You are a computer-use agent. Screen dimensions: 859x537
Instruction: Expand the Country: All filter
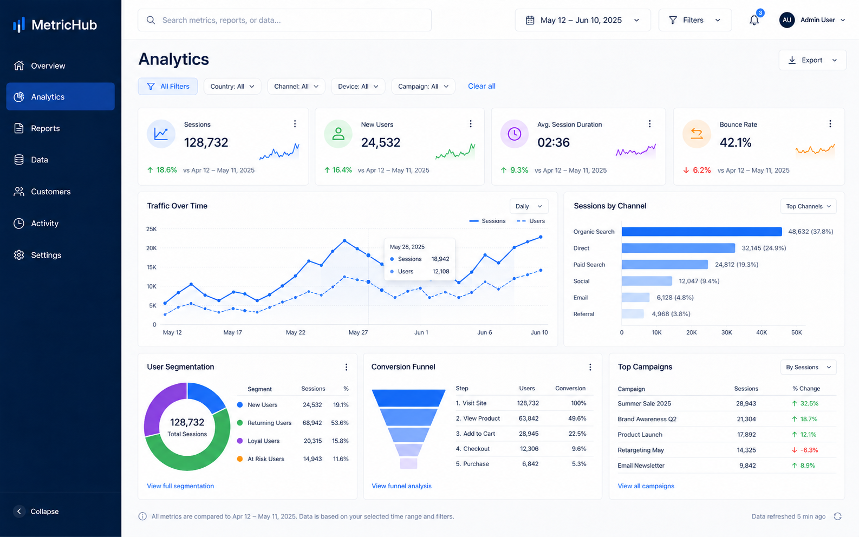(232, 87)
